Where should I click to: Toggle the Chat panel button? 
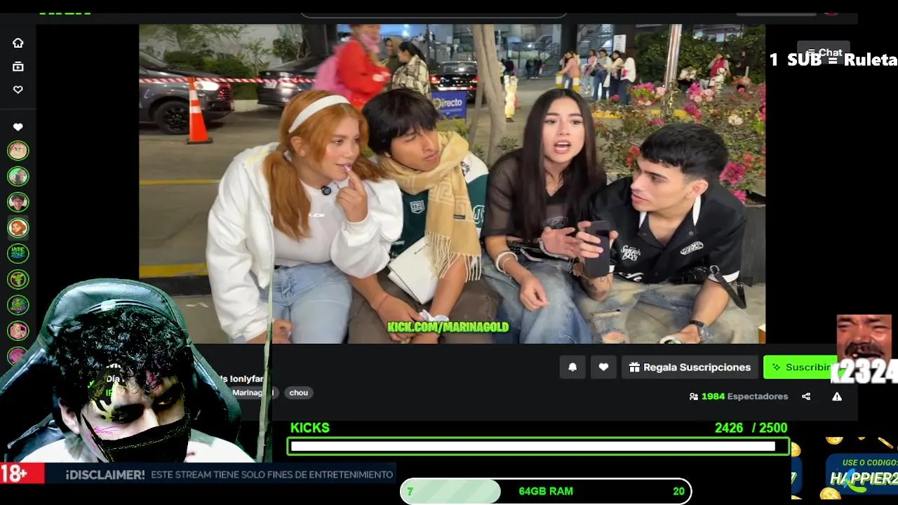click(824, 53)
